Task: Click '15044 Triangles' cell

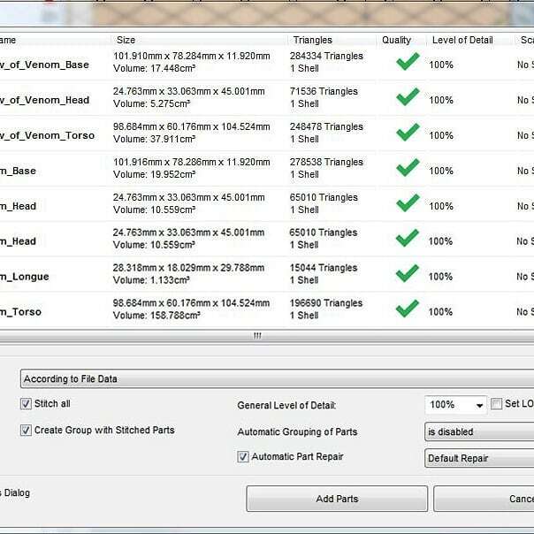Action: pyautogui.click(x=324, y=268)
